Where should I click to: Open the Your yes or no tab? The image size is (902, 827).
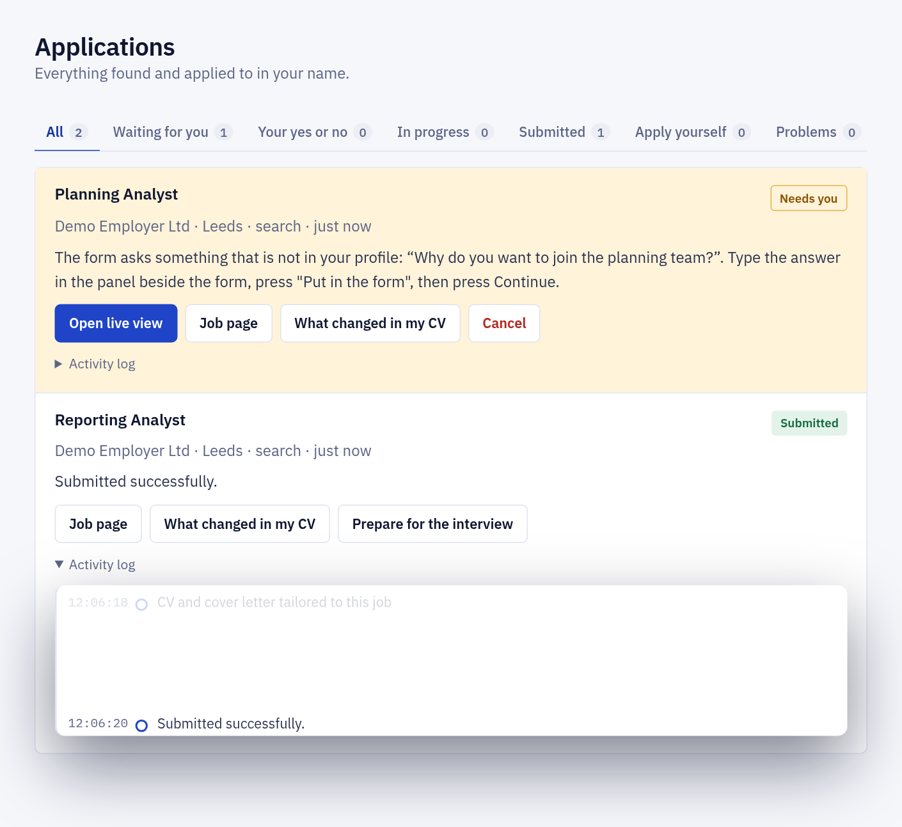pyautogui.click(x=315, y=132)
